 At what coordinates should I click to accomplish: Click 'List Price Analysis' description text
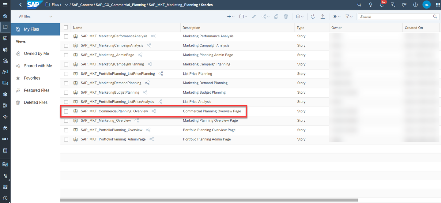pyautogui.click(x=197, y=102)
